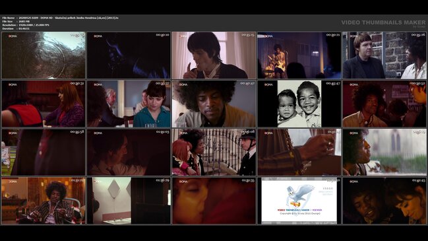Image resolution: width=428 pixels, height=241 pixels.
Task: Click the owl logo splash thumbnail
Action: tap(299, 201)
